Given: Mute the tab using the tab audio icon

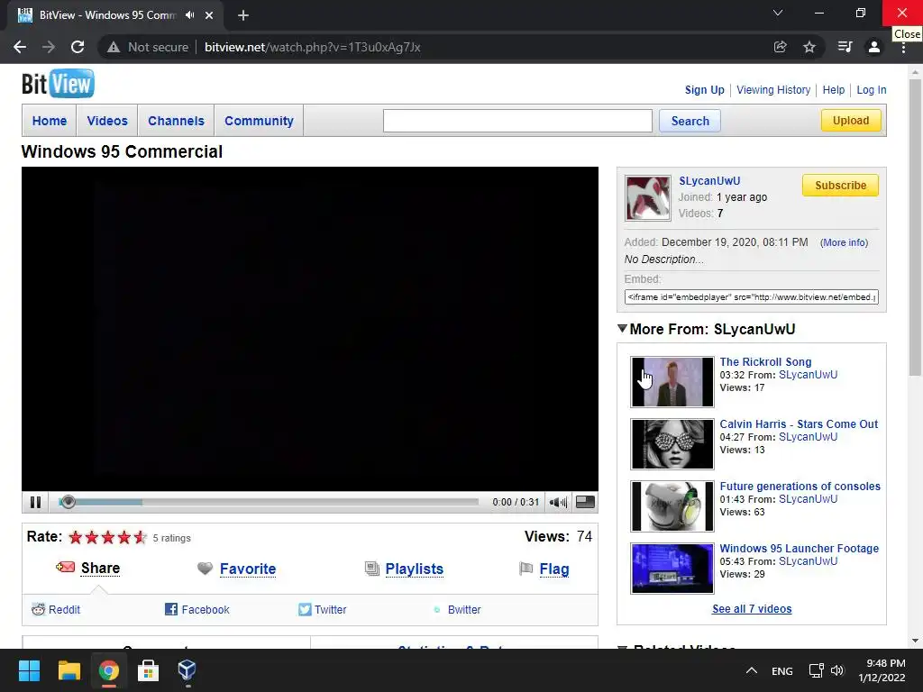Looking at the screenshot, I should [x=189, y=15].
